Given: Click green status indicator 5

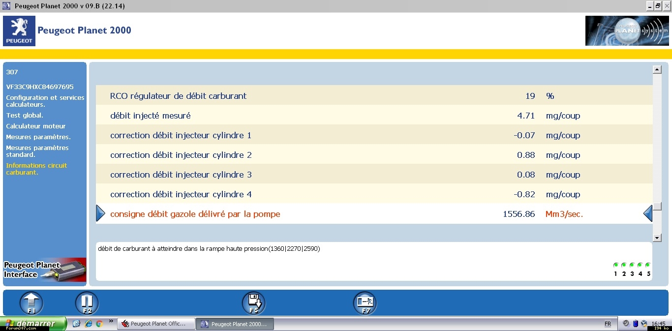Looking at the screenshot, I should coord(648,265).
